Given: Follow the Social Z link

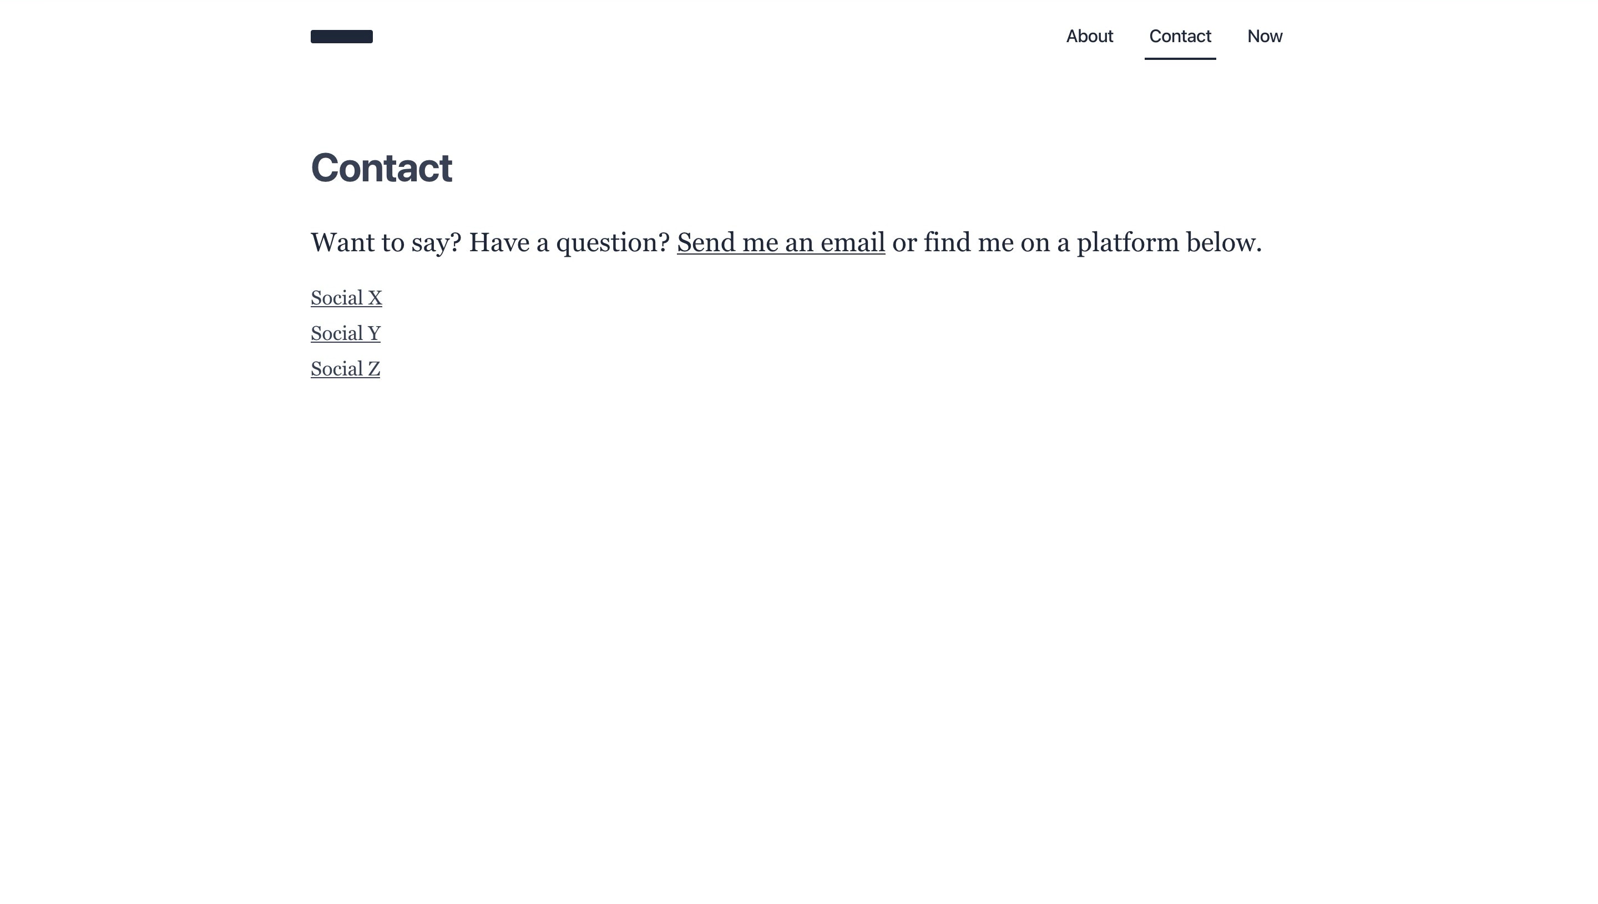Looking at the screenshot, I should pos(345,369).
